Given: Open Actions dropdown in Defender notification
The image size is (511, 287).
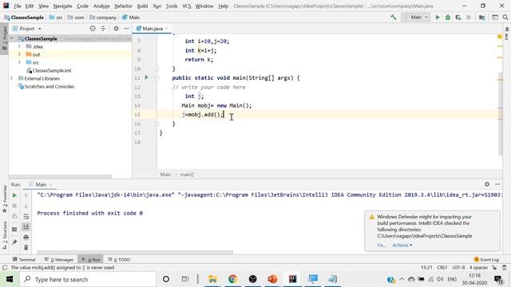Looking at the screenshot, I should 402,245.
